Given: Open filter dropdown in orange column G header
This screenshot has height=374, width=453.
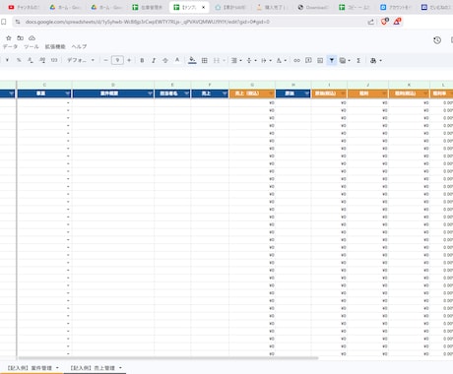Looking at the screenshot, I should click(x=271, y=93).
